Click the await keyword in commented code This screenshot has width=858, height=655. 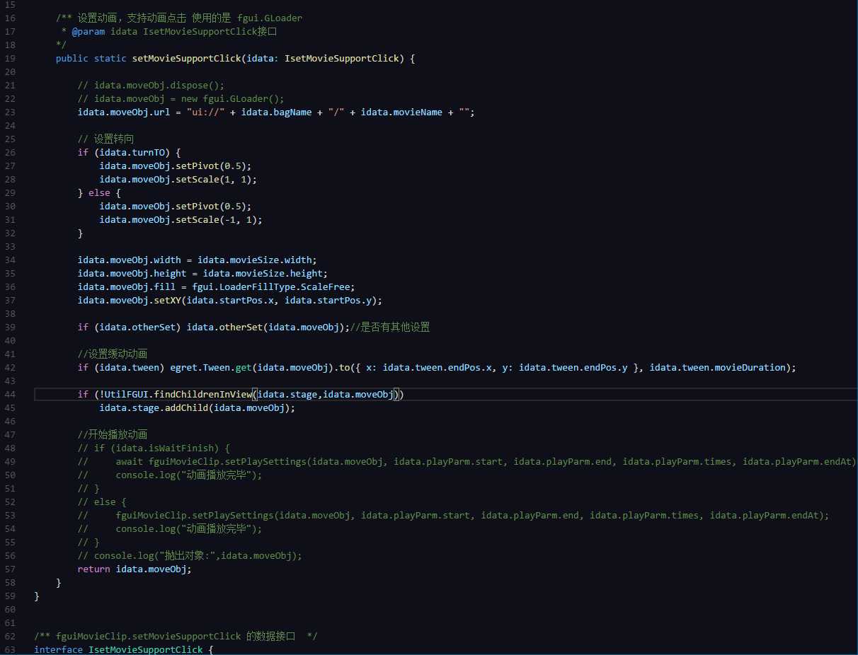pos(130,461)
